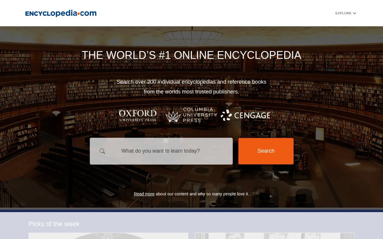This screenshot has width=383, height=239.
Task: Click the Explore chevron arrow
Action: pyautogui.click(x=355, y=13)
